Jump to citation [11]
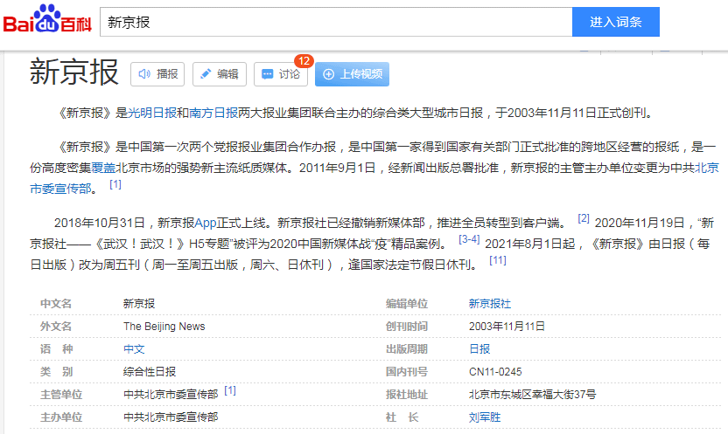This screenshot has height=434, width=728. tap(498, 260)
